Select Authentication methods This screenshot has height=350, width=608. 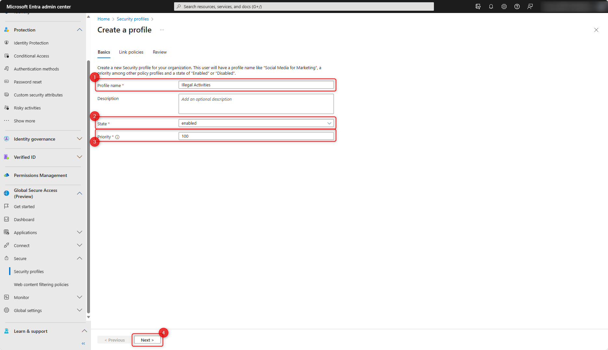[x=36, y=69]
